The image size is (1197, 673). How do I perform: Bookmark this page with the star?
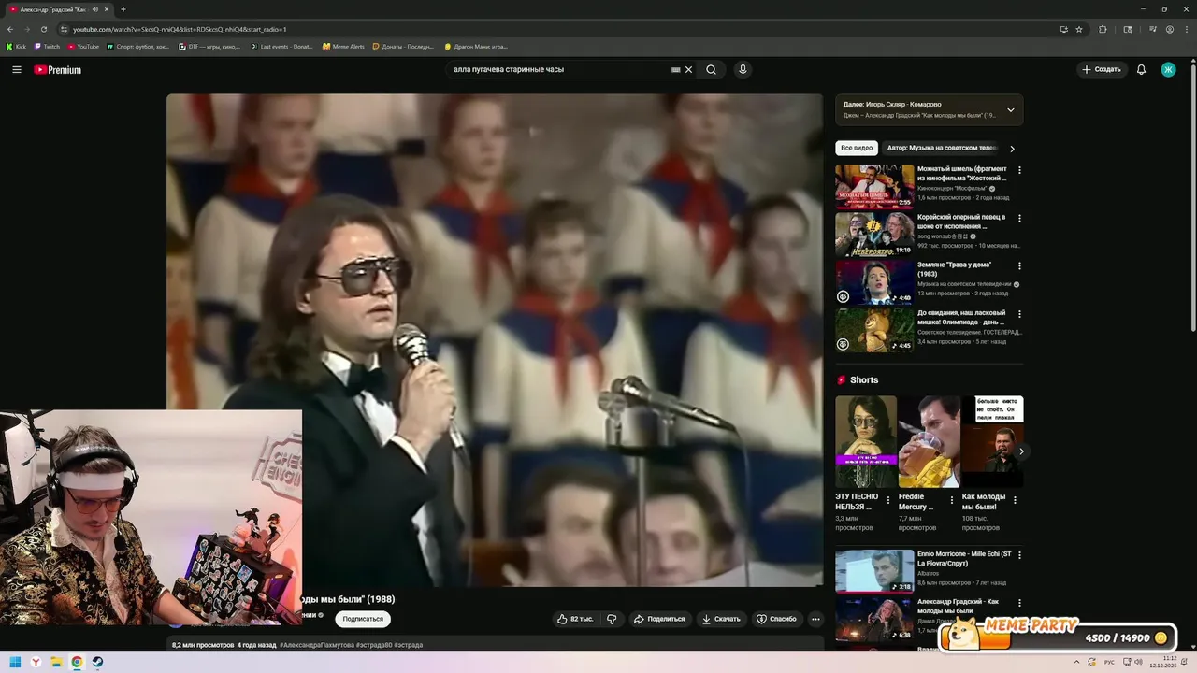1078,29
